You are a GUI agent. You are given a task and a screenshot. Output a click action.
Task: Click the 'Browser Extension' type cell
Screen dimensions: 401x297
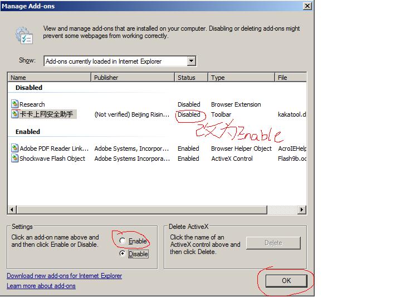[x=236, y=104]
